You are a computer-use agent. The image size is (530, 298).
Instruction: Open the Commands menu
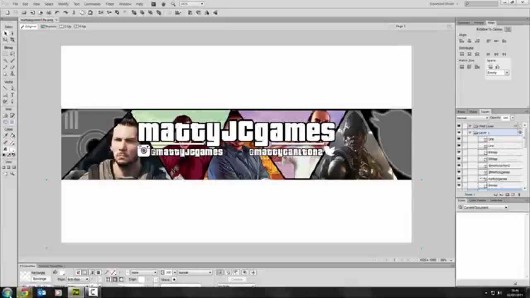click(x=92, y=4)
